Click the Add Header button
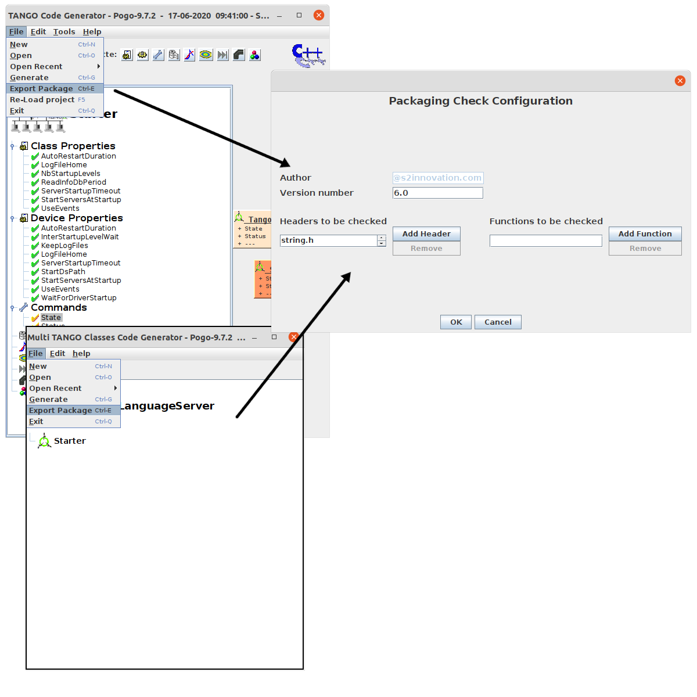The height and width of the screenshot is (697, 697). click(x=426, y=233)
